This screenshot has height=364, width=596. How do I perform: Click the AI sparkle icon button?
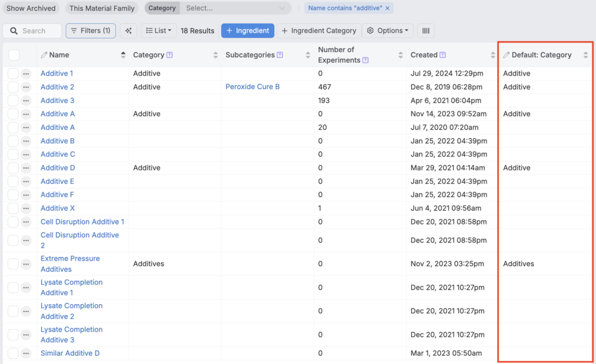pos(129,31)
